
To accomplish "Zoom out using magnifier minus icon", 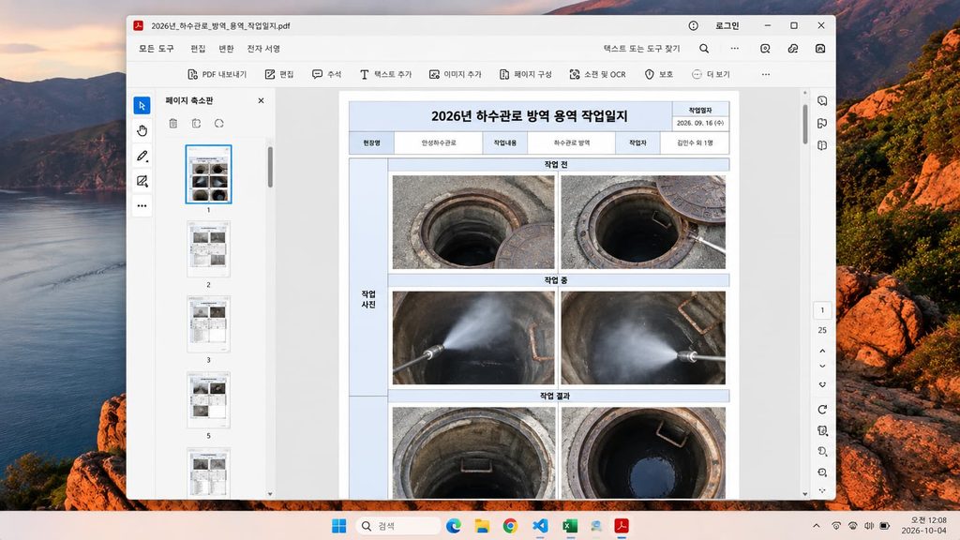I will pyautogui.click(x=822, y=451).
